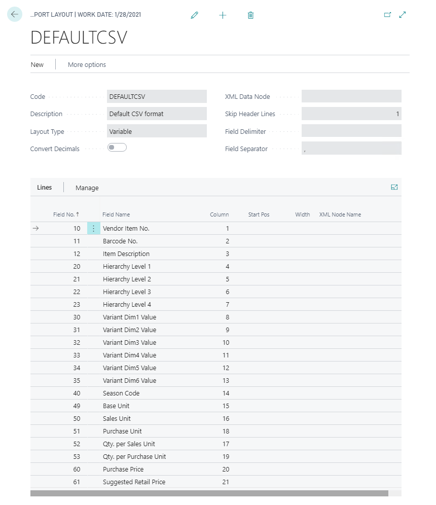The width and height of the screenshot is (436, 505).
Task: Click the trash delete icon
Action: [x=250, y=15]
